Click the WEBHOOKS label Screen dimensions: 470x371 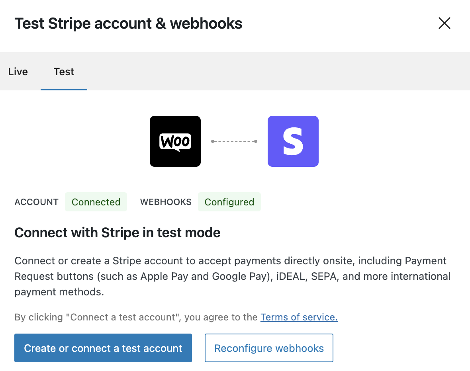[x=166, y=202]
